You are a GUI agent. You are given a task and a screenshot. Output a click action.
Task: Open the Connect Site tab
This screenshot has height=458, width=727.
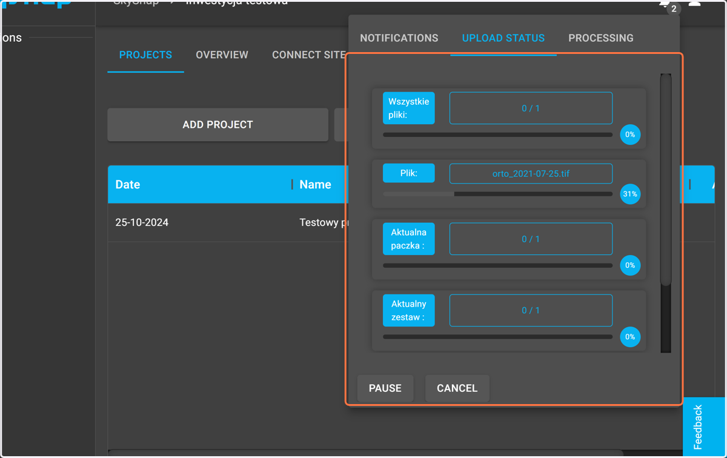[308, 55]
